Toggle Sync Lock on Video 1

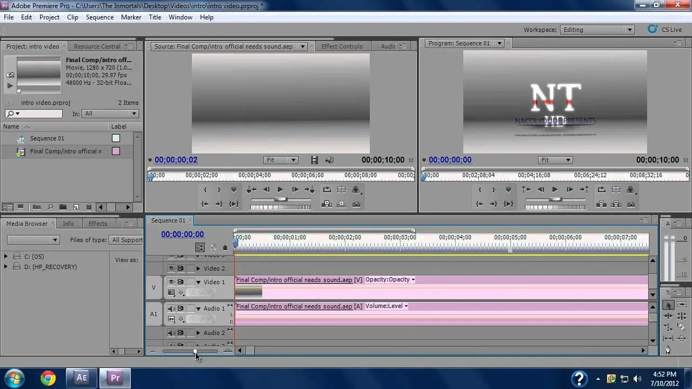[181, 282]
